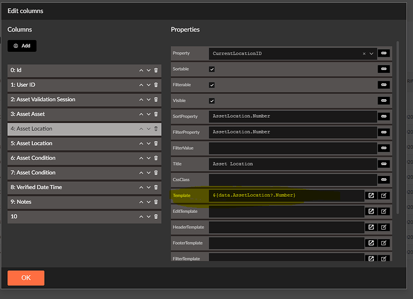Delete the 'Asset Validation Session' column
This screenshot has height=299, width=413.
(x=156, y=100)
